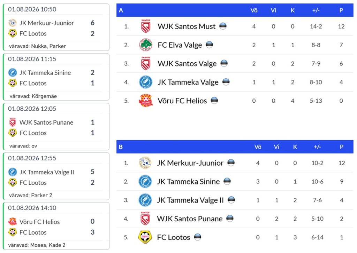Image resolution: width=357 pixels, height=253 pixels.
Task: Select the Vō column header in group B
Action: 258,147
